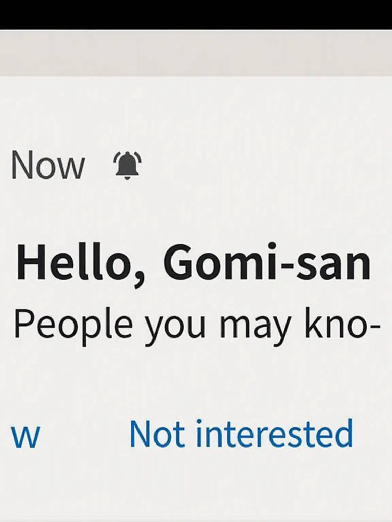The height and width of the screenshot is (522, 392).
Task: Dismiss the suggestion via Not interested
Action: click(241, 434)
